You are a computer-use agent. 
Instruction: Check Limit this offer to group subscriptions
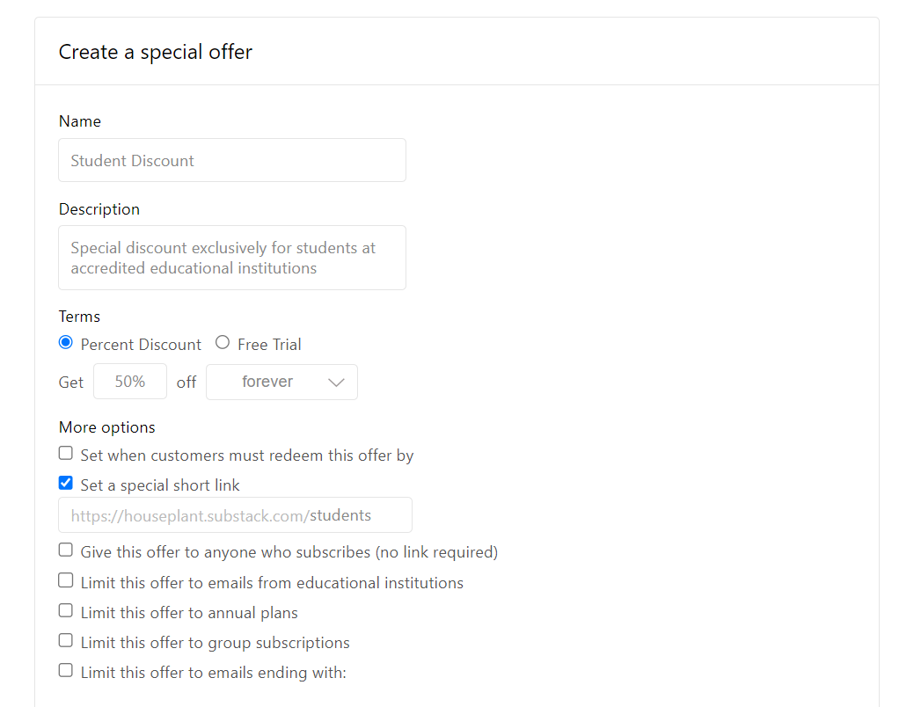click(65, 639)
